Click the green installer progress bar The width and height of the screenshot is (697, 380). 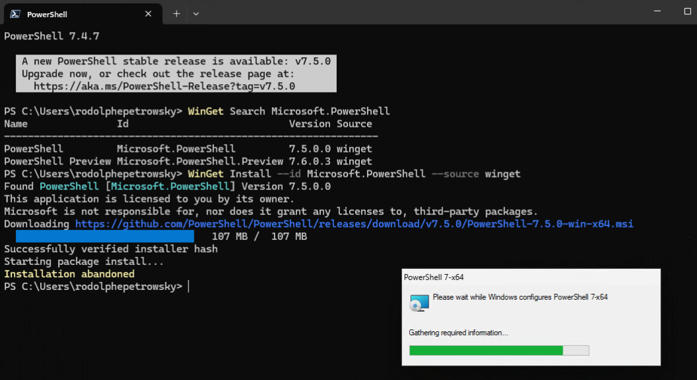tap(499, 350)
